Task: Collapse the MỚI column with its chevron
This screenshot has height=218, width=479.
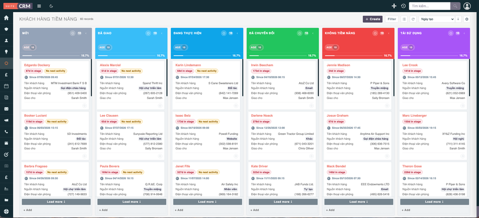Action: [86, 33]
